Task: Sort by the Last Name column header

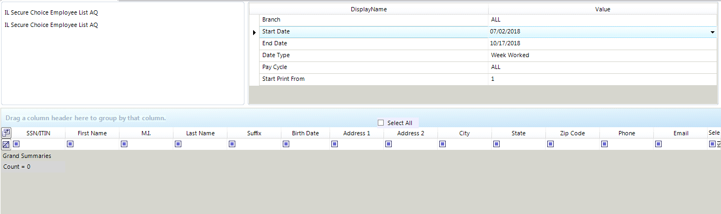Action: click(200, 133)
